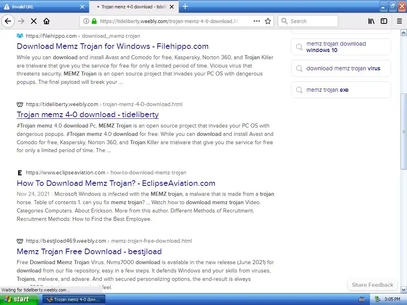
Task: Click the bestjload469.weebly.com result URL
Action: click(109, 241)
